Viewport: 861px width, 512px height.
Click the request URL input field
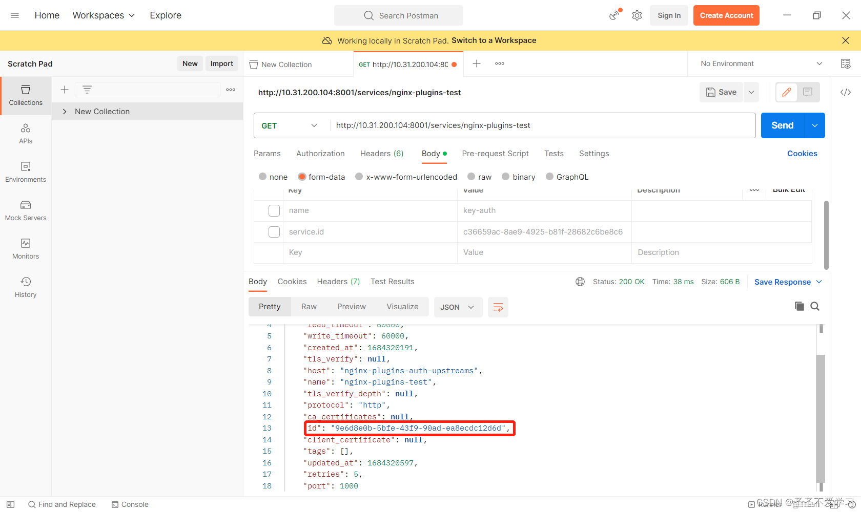[x=542, y=125]
